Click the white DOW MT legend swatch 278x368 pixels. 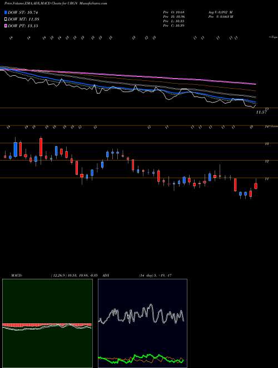point(6,20)
